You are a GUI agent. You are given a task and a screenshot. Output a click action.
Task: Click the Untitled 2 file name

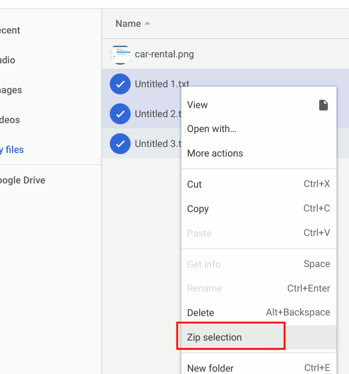pos(158,114)
